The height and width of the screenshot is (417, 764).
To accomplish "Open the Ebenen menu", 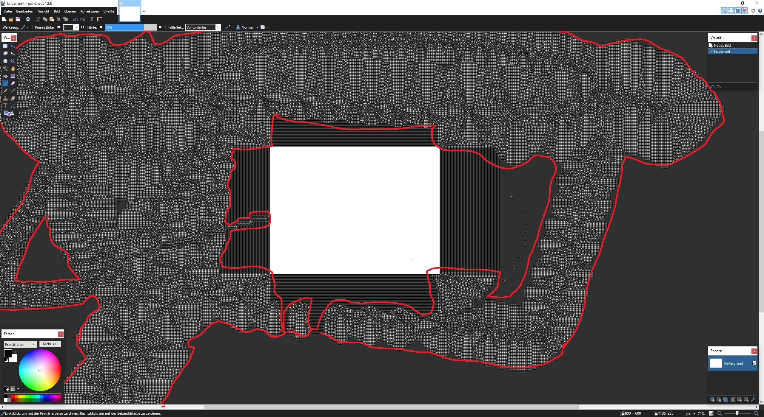I will (70, 11).
